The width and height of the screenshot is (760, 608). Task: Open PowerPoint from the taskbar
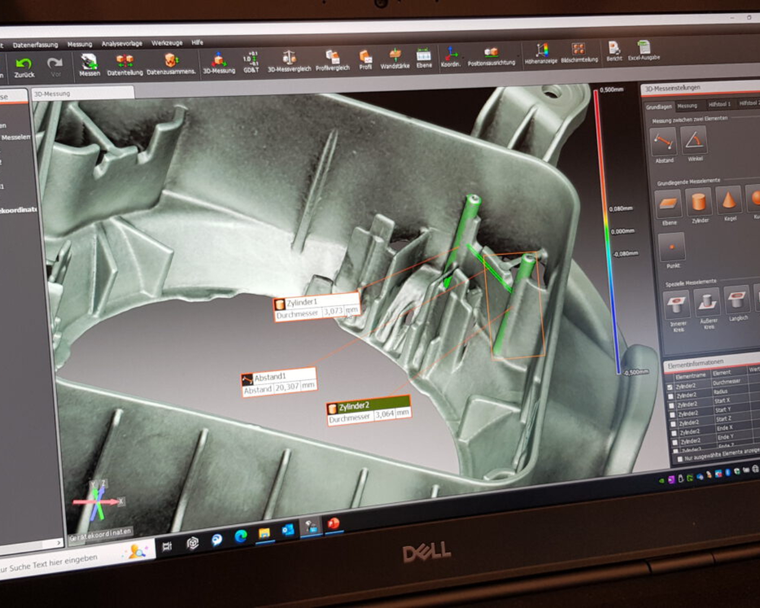(x=333, y=524)
